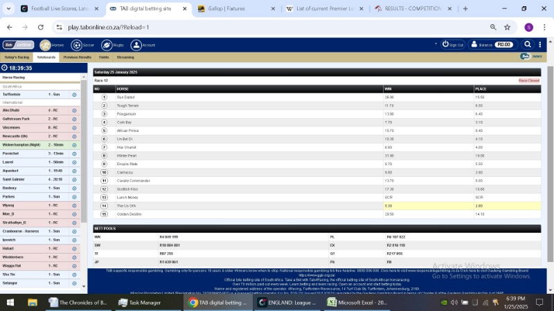
Task: Expand the Abu Dhabi meeting arrow
Action: 74,111
